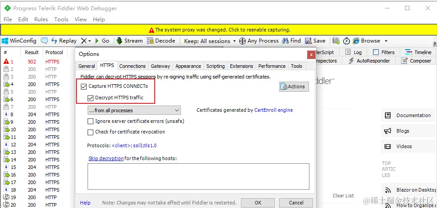Cancel the Options dialog

[x=296, y=203]
